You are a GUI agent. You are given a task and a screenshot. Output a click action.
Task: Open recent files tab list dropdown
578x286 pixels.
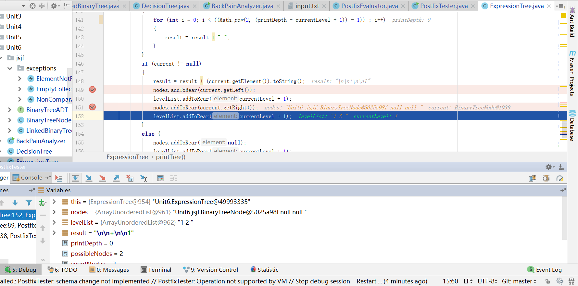(x=560, y=6)
